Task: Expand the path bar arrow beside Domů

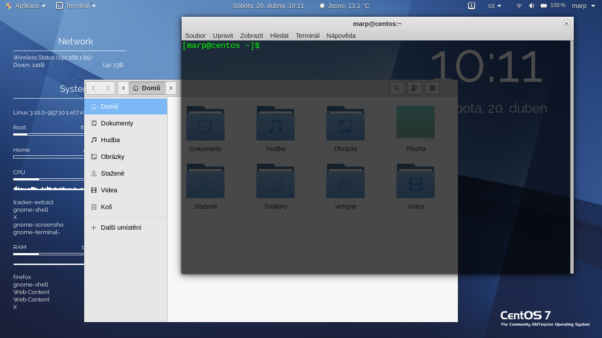Action: pos(171,88)
